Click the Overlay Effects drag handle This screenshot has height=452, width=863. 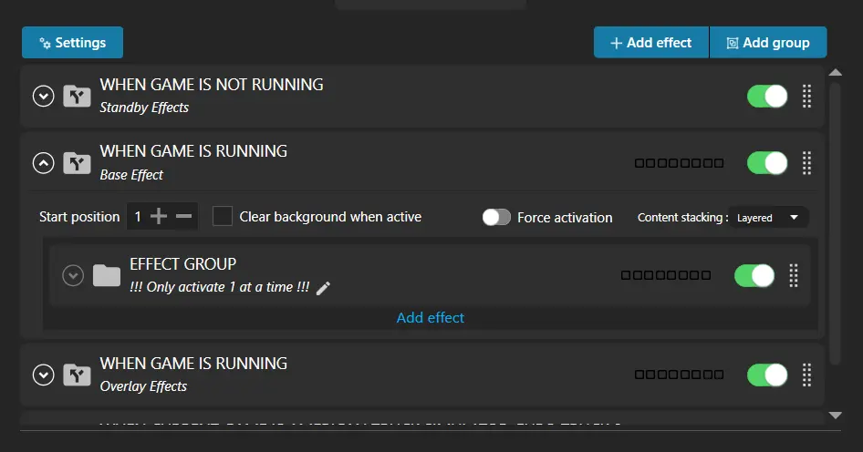(806, 375)
